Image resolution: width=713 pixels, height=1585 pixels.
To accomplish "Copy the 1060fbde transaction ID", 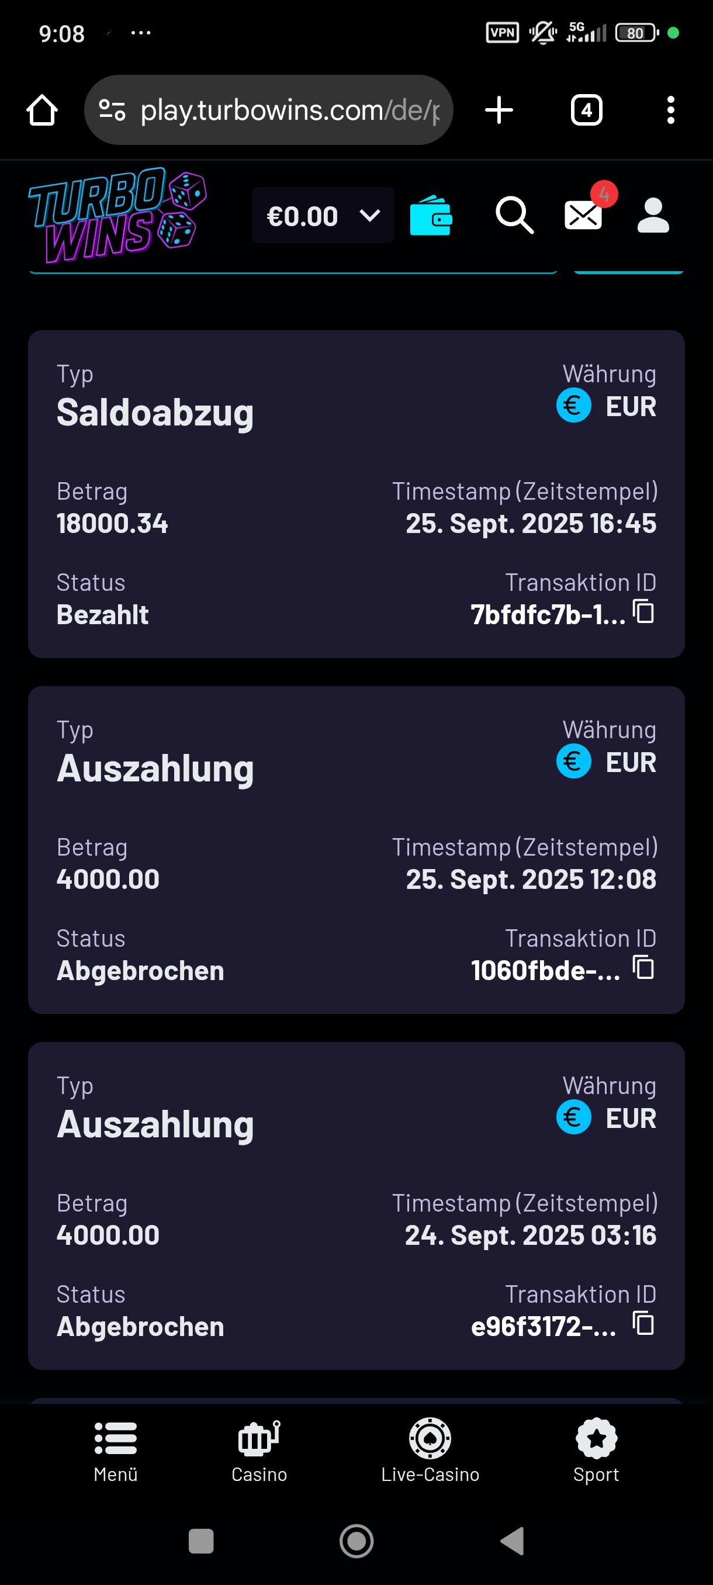I will click(643, 968).
